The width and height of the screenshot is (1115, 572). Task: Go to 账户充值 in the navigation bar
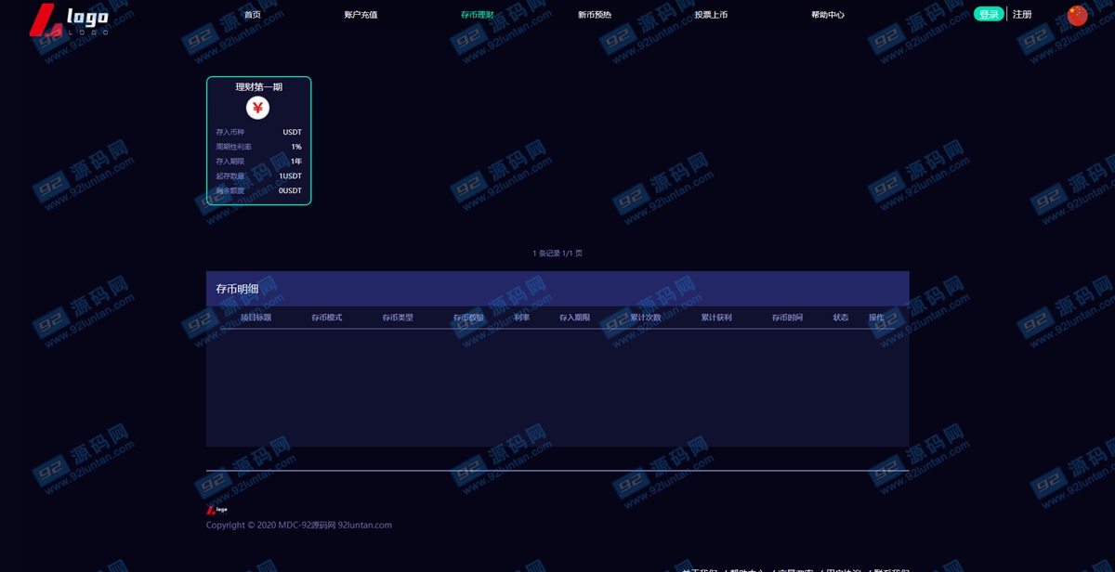tap(361, 15)
